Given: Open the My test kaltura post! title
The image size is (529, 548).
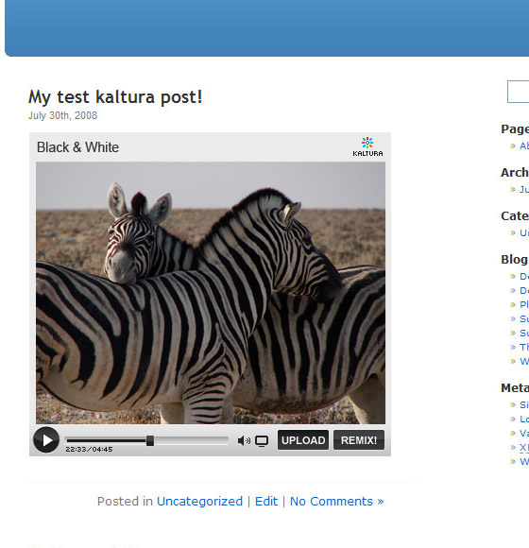Looking at the screenshot, I should (x=115, y=97).
